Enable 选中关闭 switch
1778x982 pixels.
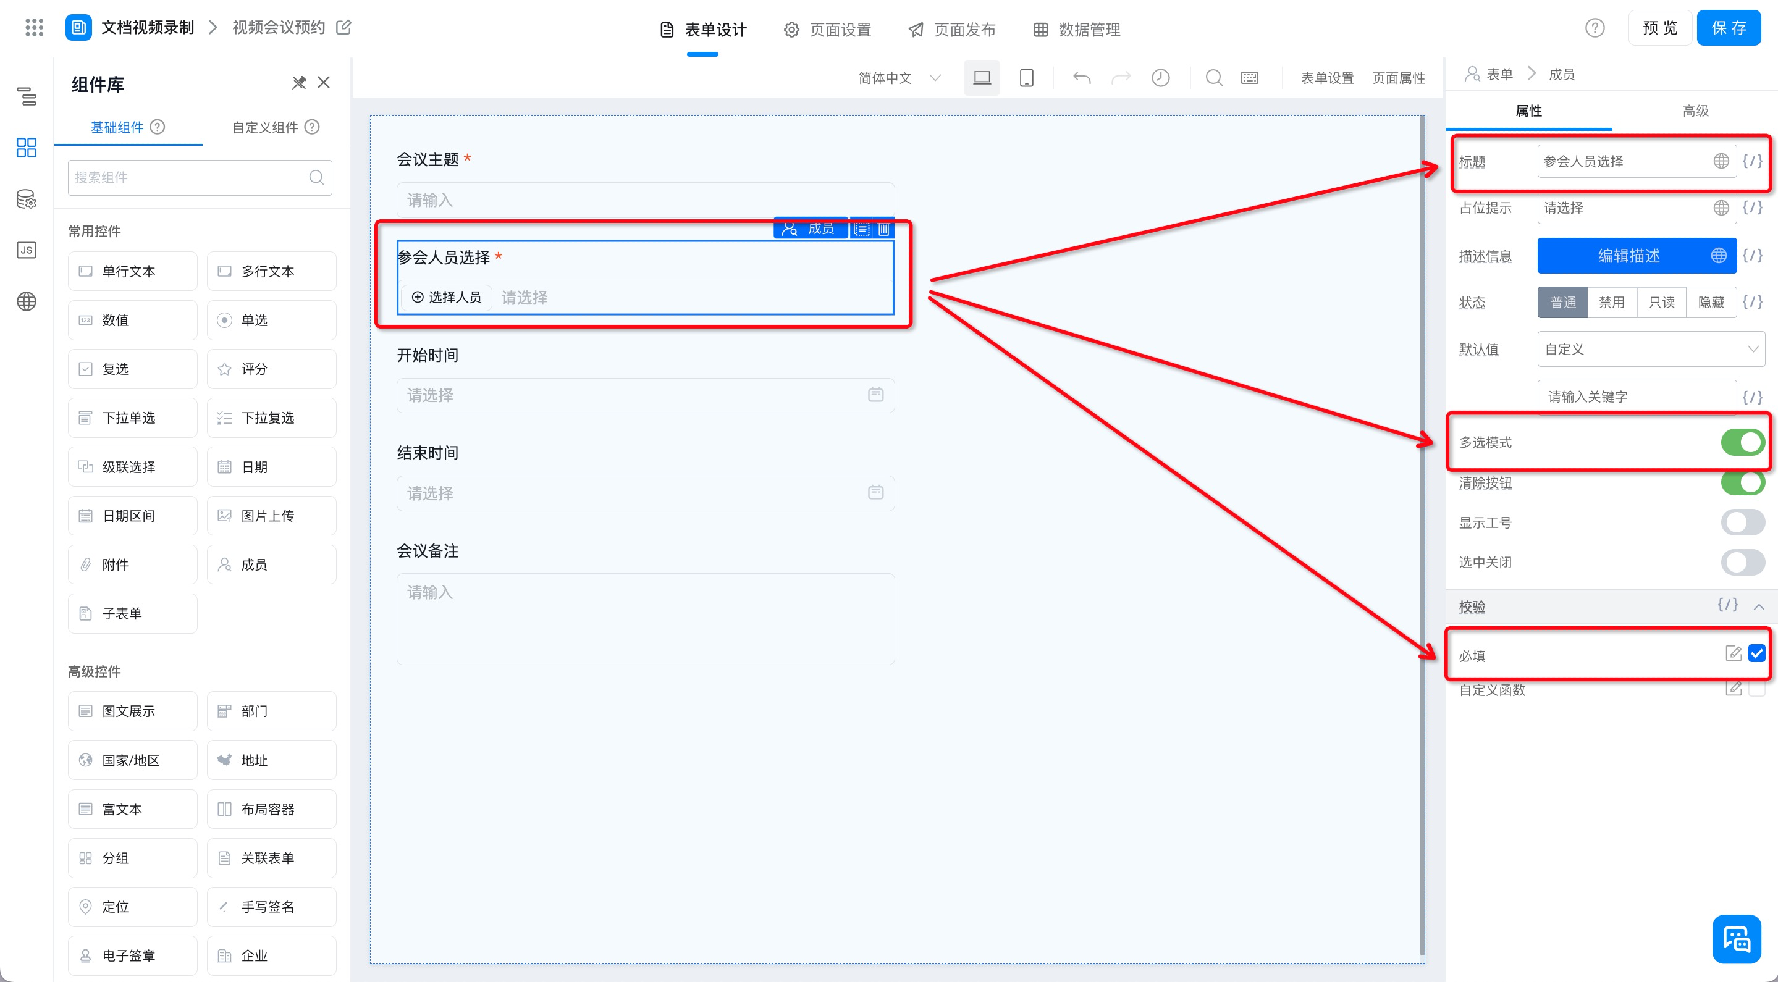1743,563
